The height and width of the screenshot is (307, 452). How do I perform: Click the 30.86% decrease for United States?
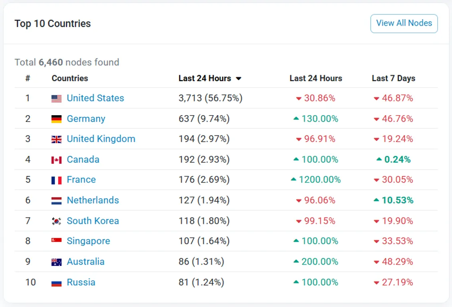coord(316,98)
